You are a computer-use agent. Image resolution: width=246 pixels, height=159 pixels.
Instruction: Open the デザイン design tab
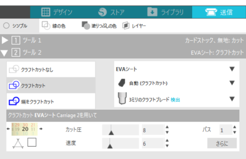click(x=57, y=12)
